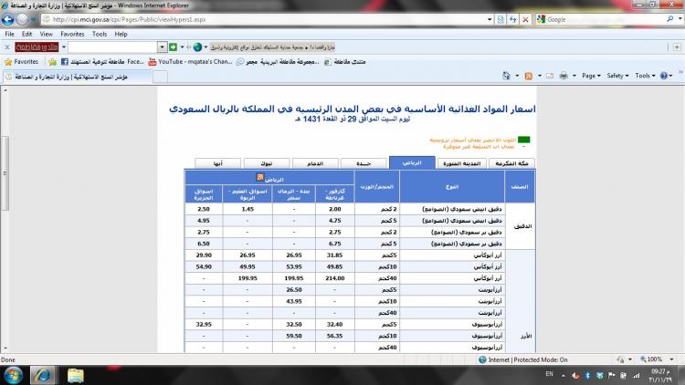Open the Page dropdown menu
The width and height of the screenshot is (685, 385).
click(x=591, y=76)
